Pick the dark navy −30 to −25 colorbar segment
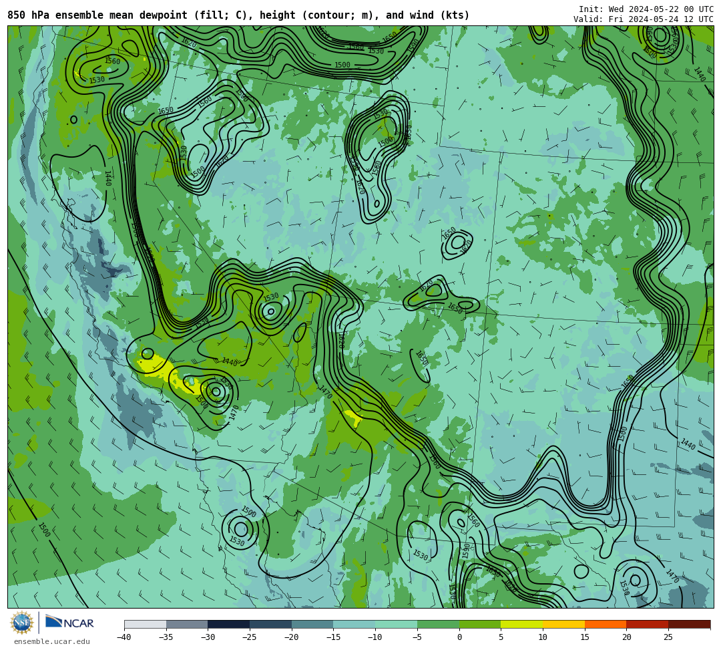Image resolution: width=721 pixels, height=650 pixels. click(229, 624)
